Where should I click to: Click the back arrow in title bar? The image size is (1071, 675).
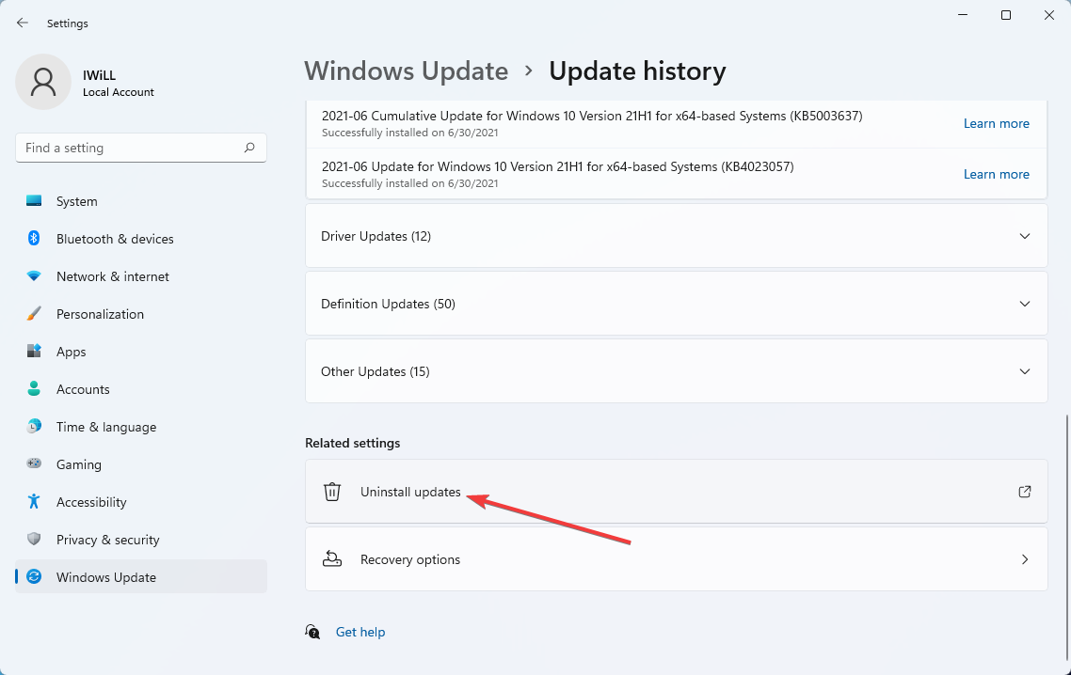(x=23, y=23)
